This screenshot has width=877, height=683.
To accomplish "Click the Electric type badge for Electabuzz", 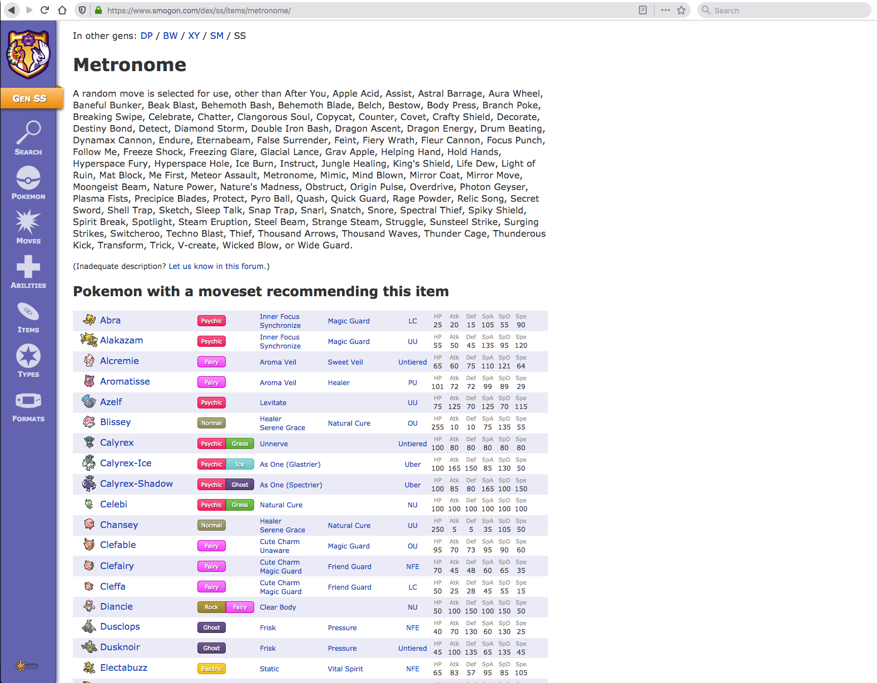I will click(211, 669).
